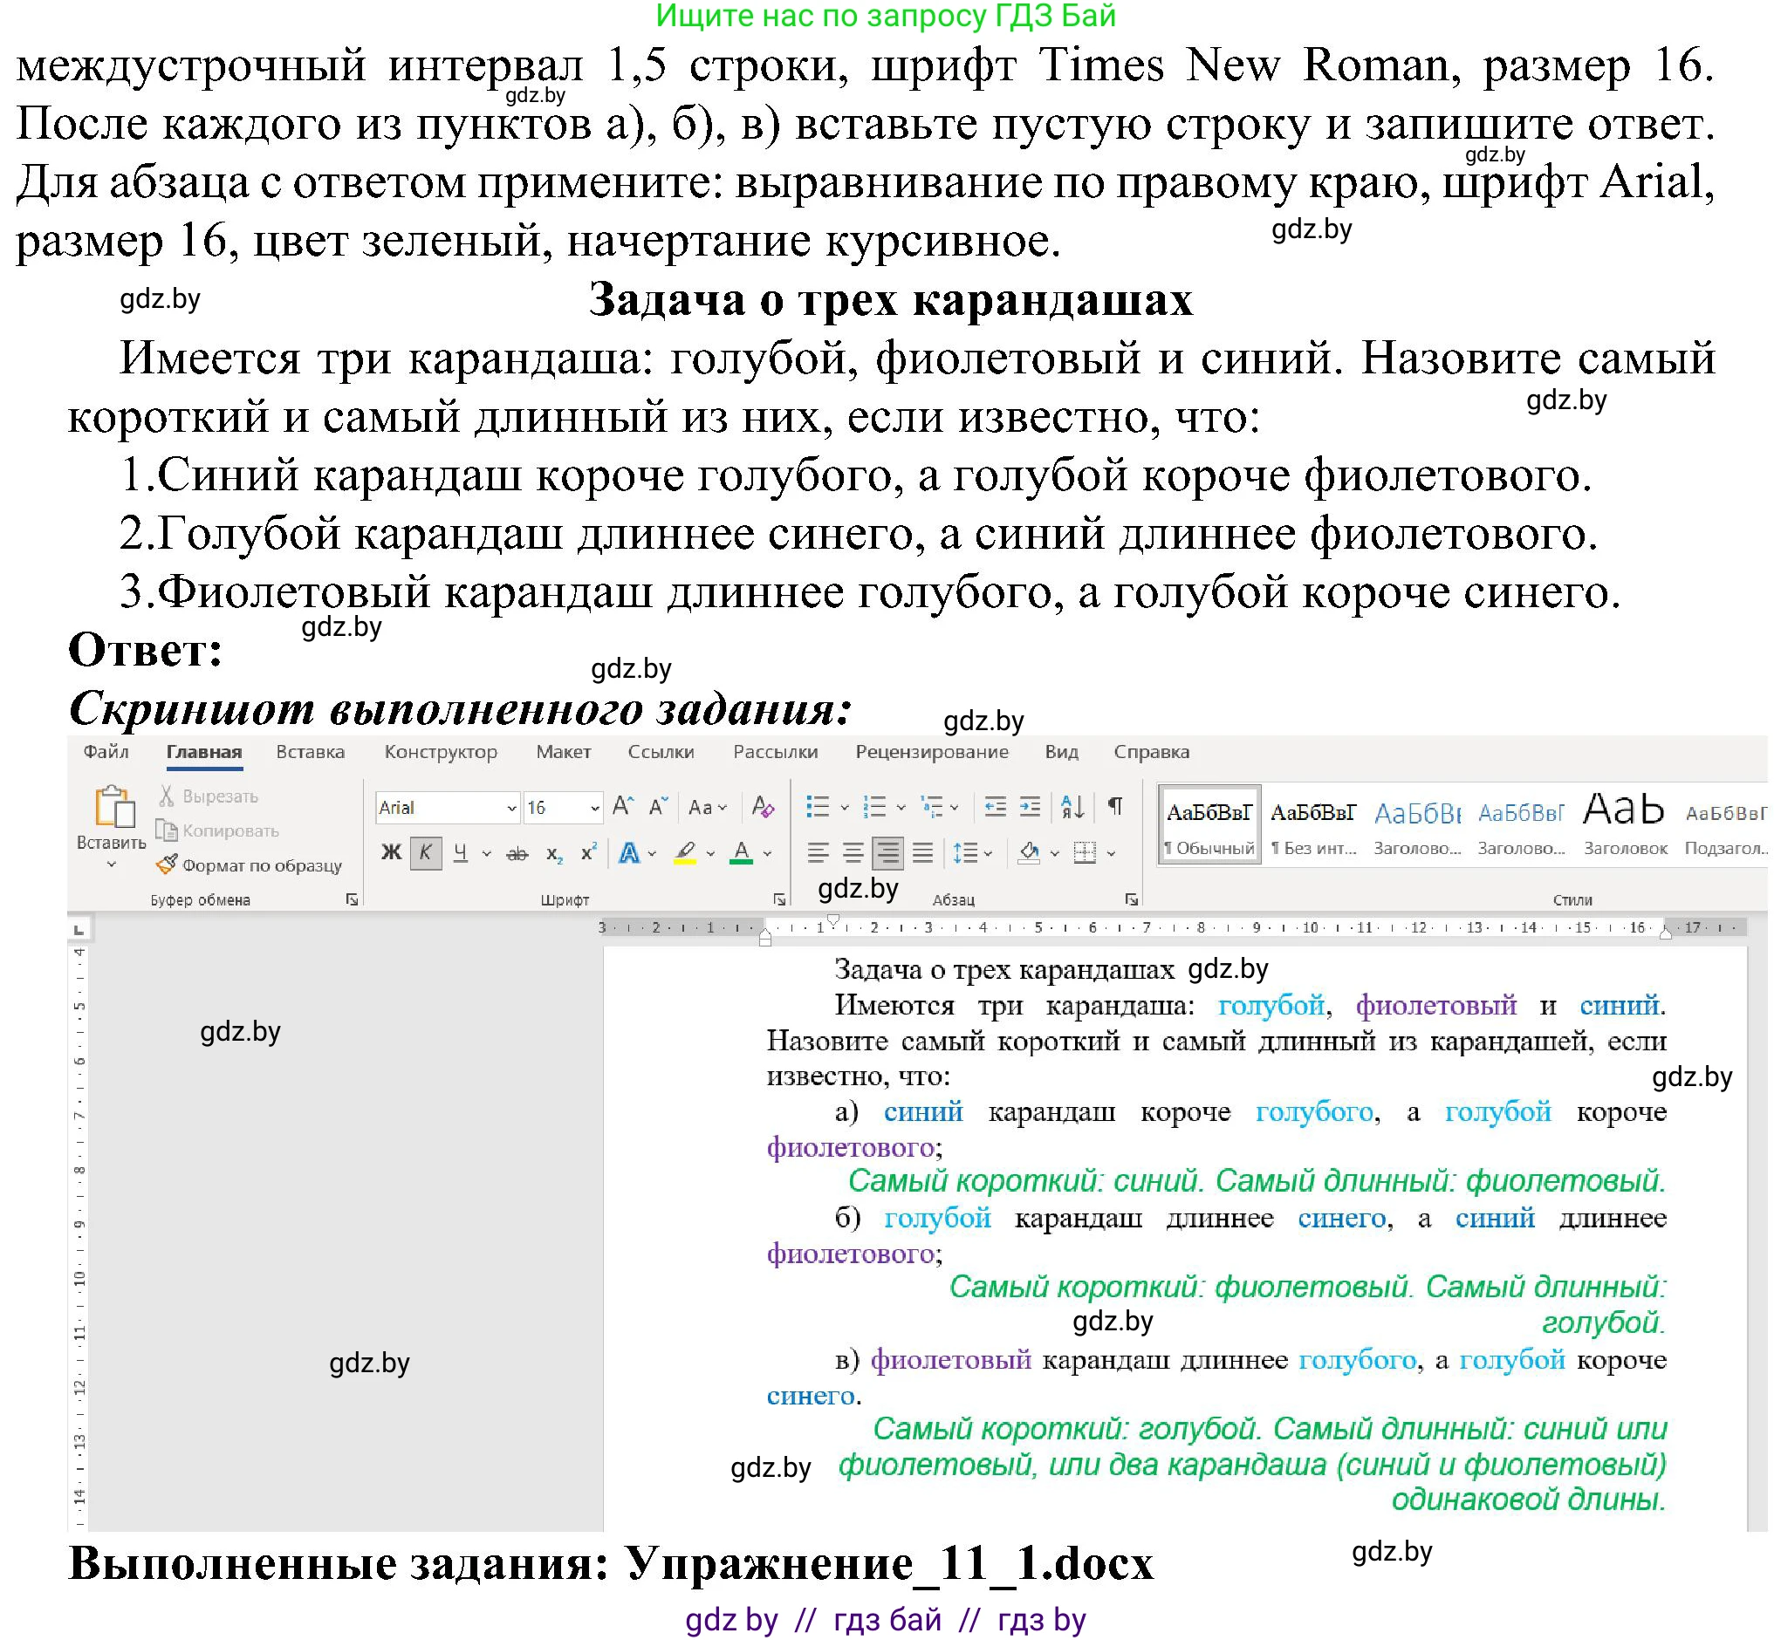Screen dimensions: 1774x1640
Task: Align text to the left
Action: tap(818, 853)
